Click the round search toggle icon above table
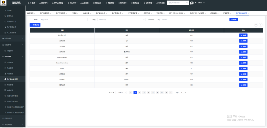The height and width of the screenshot is (128, 267). [260, 25]
